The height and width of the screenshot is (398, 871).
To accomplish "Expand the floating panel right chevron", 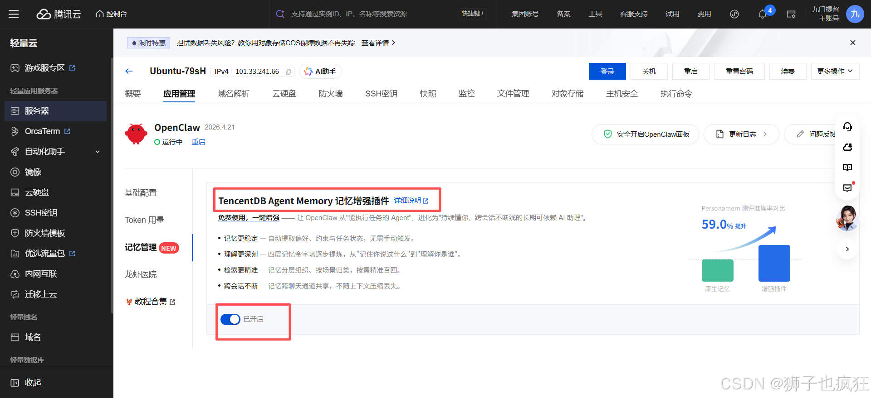I will point(847,249).
